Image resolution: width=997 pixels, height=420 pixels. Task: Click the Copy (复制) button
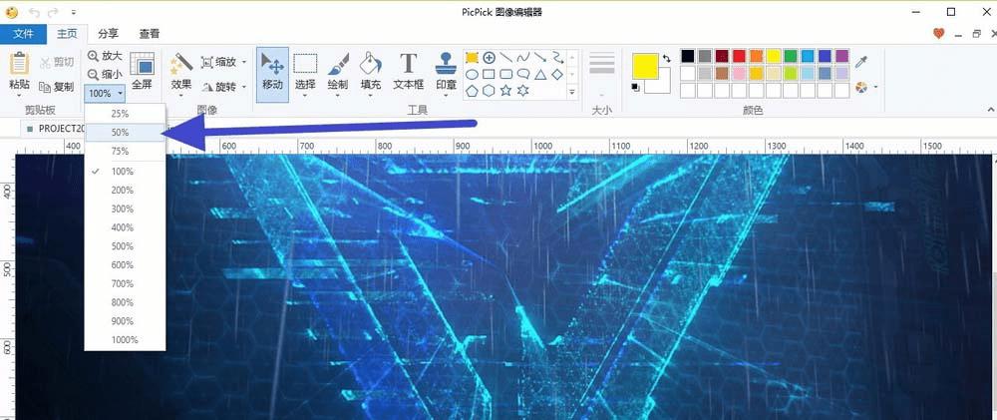pos(57,87)
